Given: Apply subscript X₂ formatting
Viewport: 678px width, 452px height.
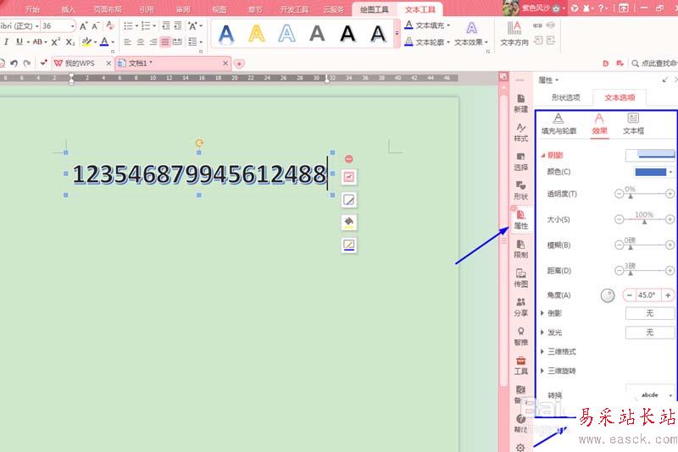Looking at the screenshot, I should tap(70, 41).
